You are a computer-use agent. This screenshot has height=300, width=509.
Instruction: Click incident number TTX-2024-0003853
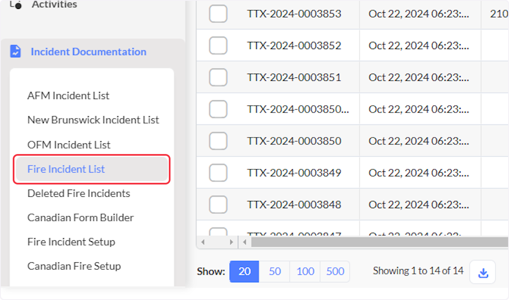coord(294,14)
